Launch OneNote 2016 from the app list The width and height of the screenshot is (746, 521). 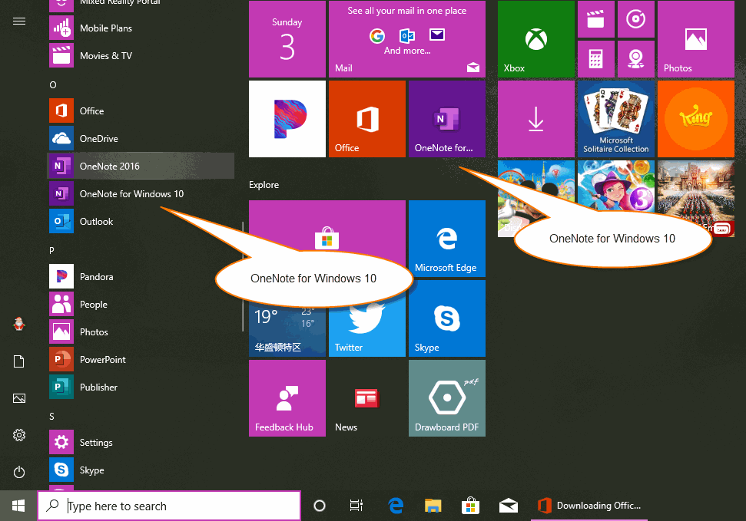(x=141, y=166)
